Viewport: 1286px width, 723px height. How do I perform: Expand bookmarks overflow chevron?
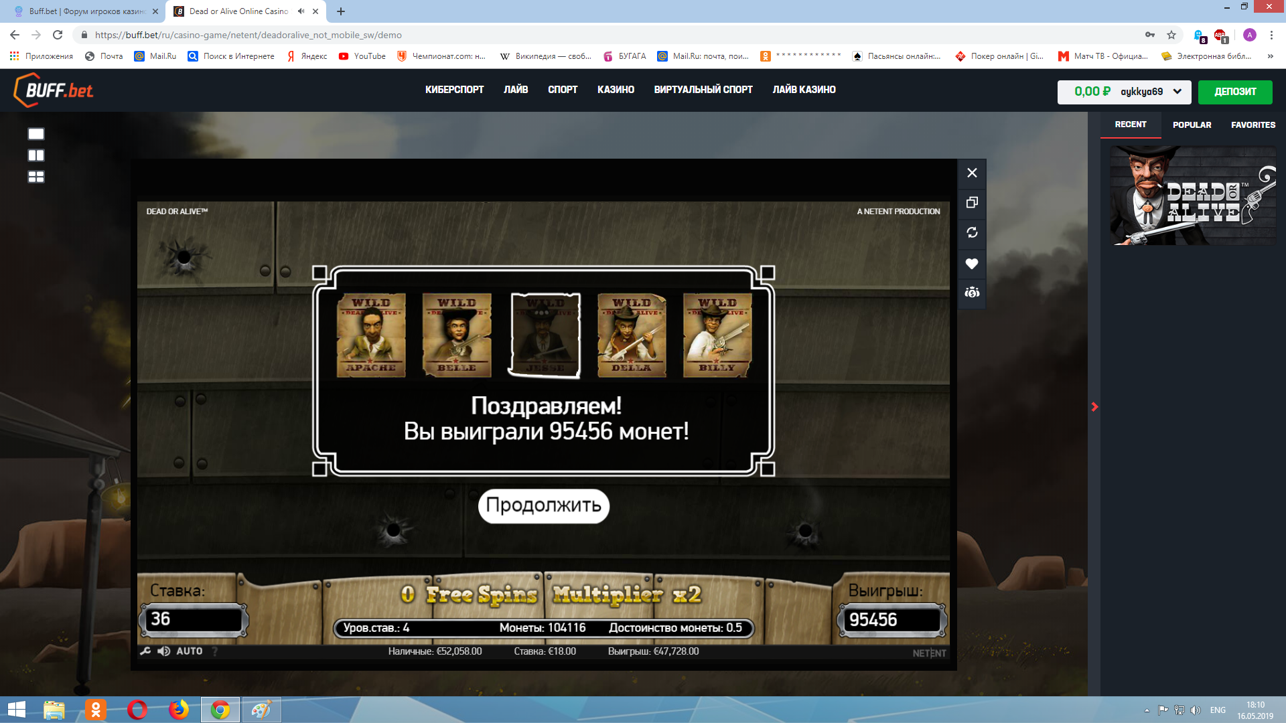[1271, 56]
